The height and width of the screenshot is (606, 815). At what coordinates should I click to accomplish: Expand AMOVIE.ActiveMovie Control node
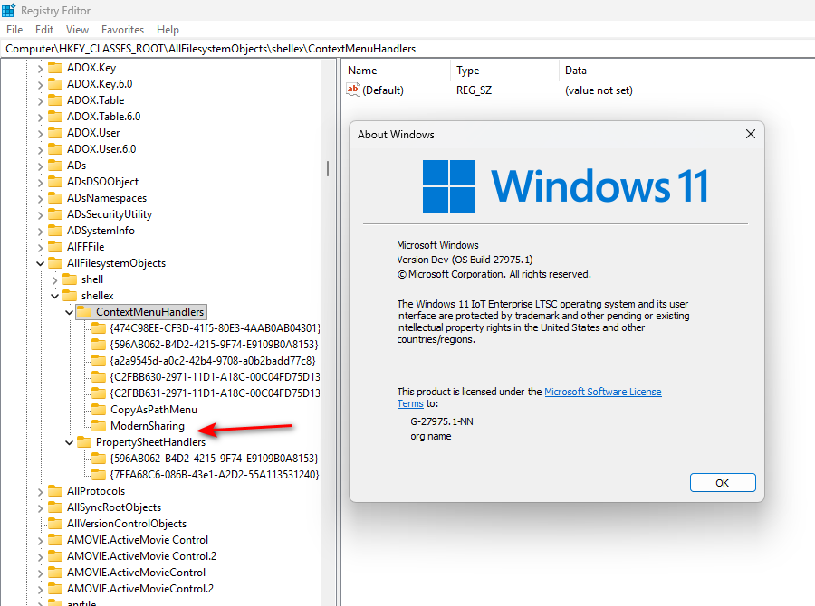(x=40, y=541)
